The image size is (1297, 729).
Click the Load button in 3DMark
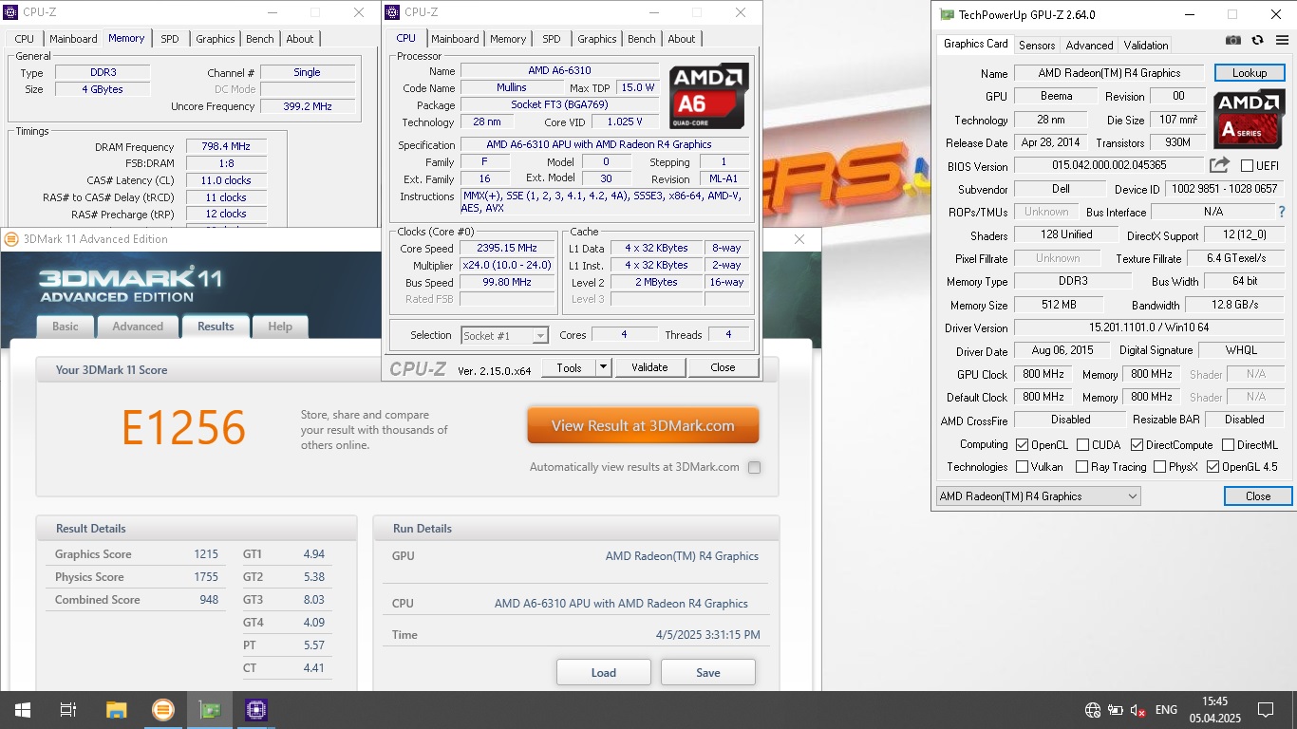tap(604, 672)
